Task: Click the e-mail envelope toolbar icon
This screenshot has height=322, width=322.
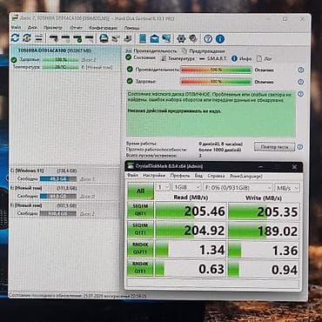Action: pyautogui.click(x=155, y=38)
